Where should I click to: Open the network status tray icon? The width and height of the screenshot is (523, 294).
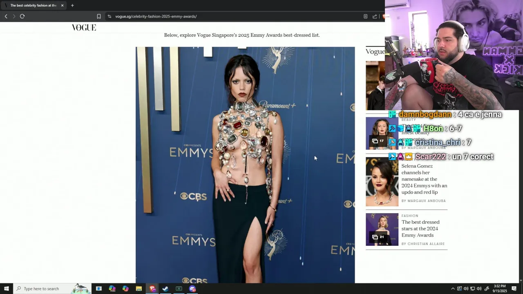point(473,289)
